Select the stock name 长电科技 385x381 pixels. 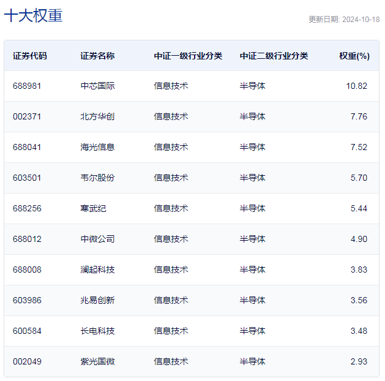(x=97, y=331)
